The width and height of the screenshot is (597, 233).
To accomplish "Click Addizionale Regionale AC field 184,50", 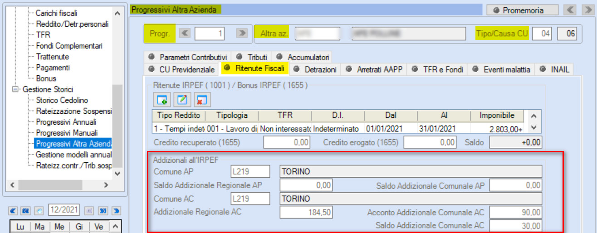I will tap(306, 212).
